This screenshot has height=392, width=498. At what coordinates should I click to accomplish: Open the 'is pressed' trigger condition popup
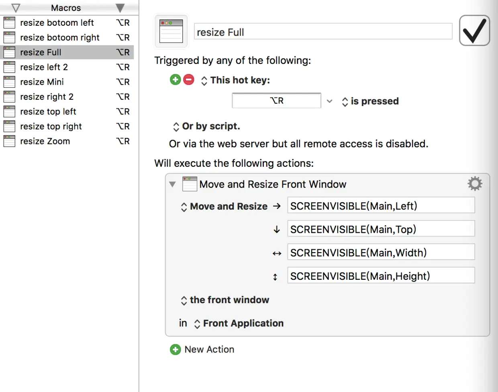pyautogui.click(x=370, y=101)
